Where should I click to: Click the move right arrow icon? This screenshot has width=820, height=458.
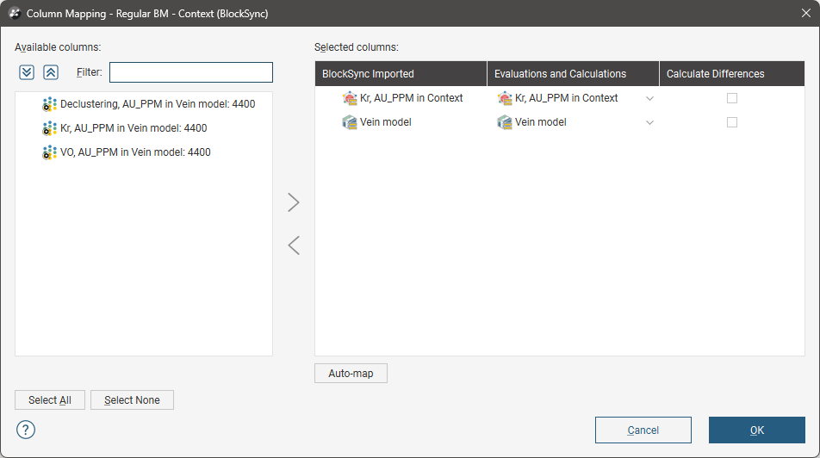294,202
